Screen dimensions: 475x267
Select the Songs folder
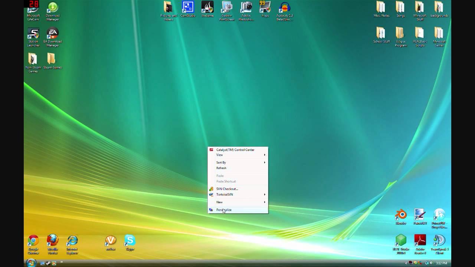[401, 9]
